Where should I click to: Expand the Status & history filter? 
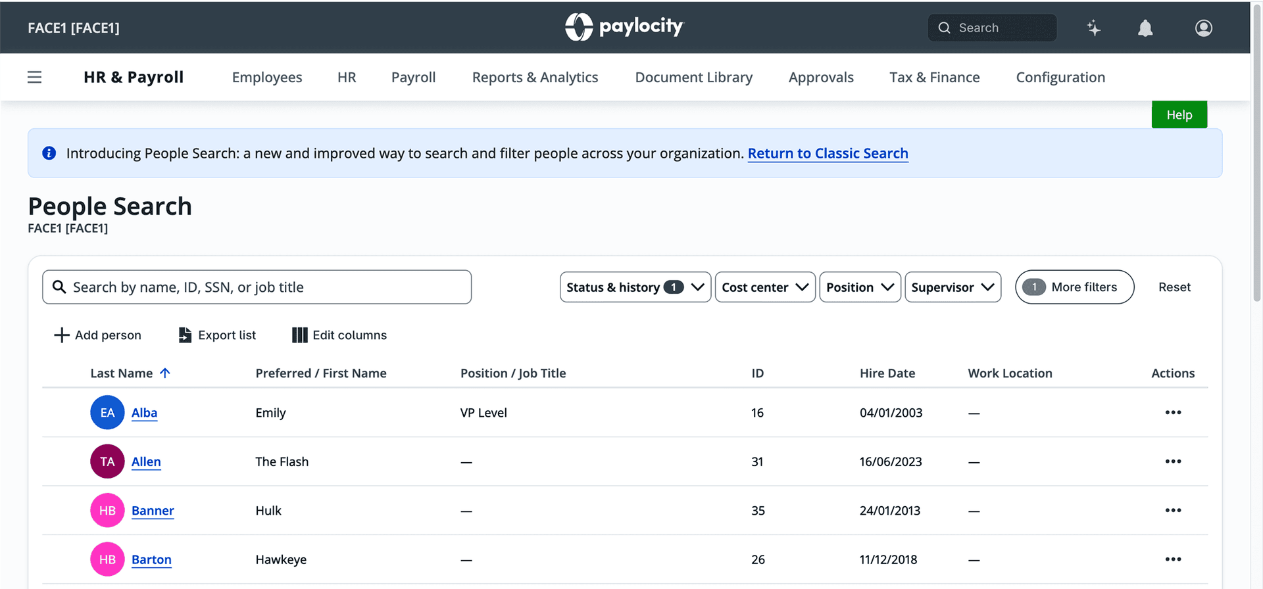point(635,287)
